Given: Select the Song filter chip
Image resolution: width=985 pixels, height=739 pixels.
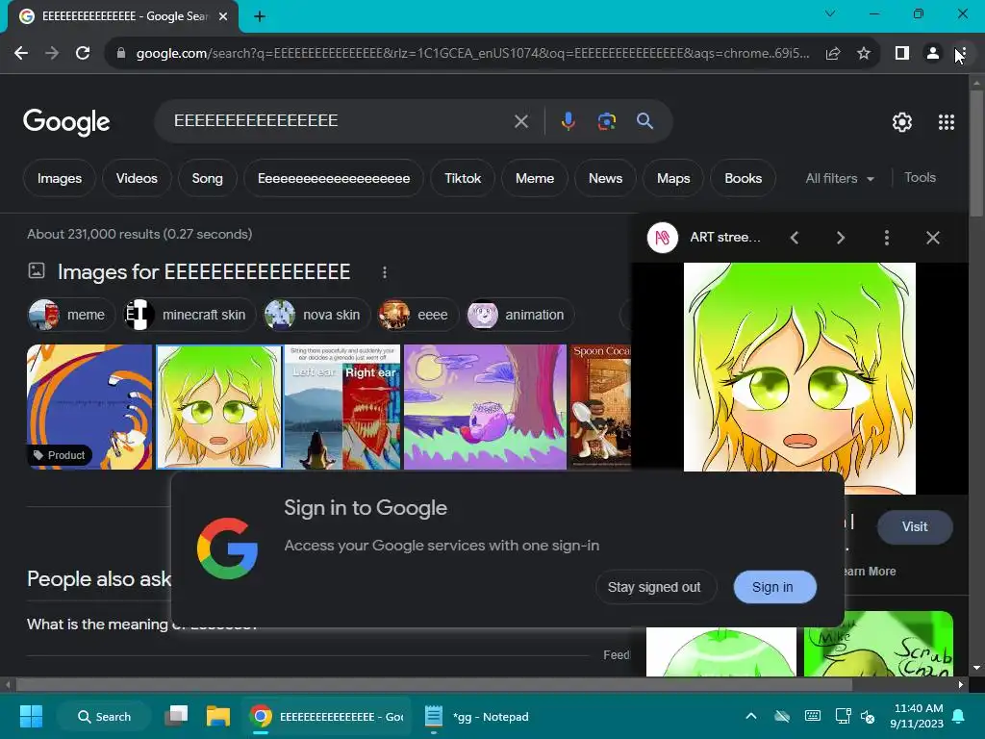Looking at the screenshot, I should [208, 178].
